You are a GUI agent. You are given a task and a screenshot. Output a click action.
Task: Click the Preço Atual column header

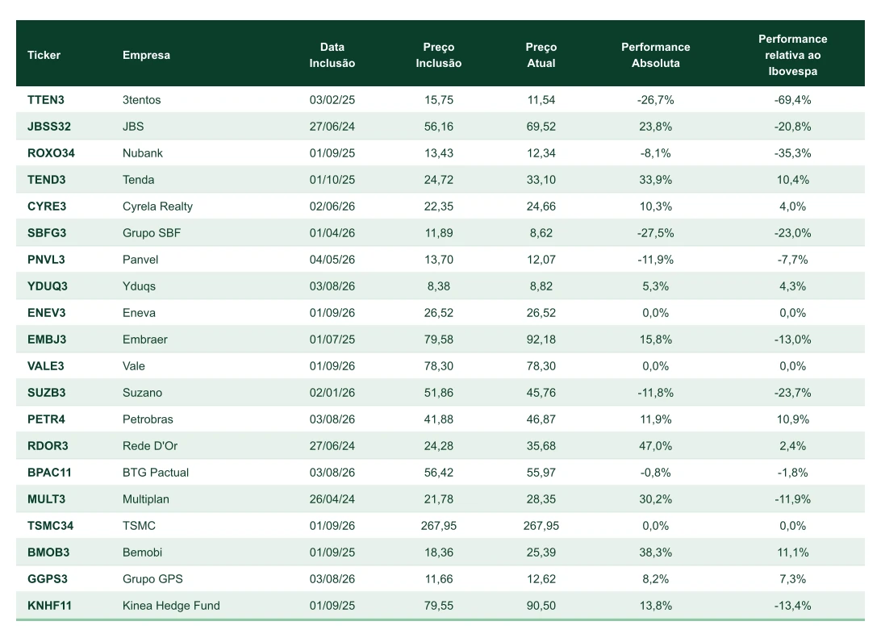[x=541, y=55]
